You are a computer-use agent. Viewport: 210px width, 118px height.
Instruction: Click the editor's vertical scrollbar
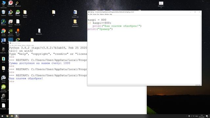pyautogui.click(x=200, y=49)
